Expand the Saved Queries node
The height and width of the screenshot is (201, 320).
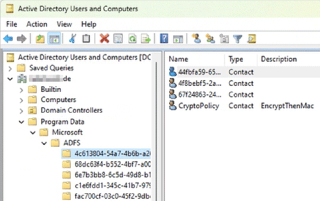(x=10, y=68)
